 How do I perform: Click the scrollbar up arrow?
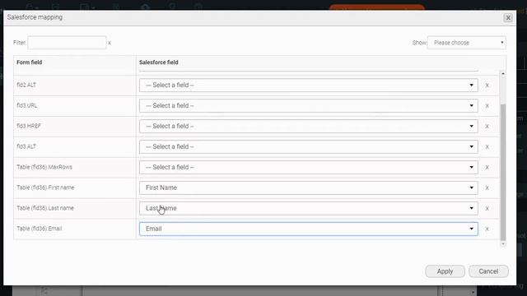(503, 73)
